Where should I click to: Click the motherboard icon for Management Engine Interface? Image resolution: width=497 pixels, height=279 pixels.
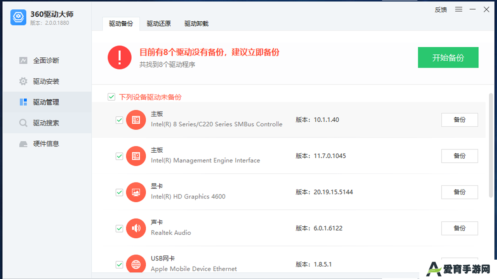click(x=136, y=156)
